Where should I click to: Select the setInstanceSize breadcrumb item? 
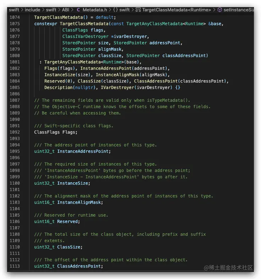239,10
